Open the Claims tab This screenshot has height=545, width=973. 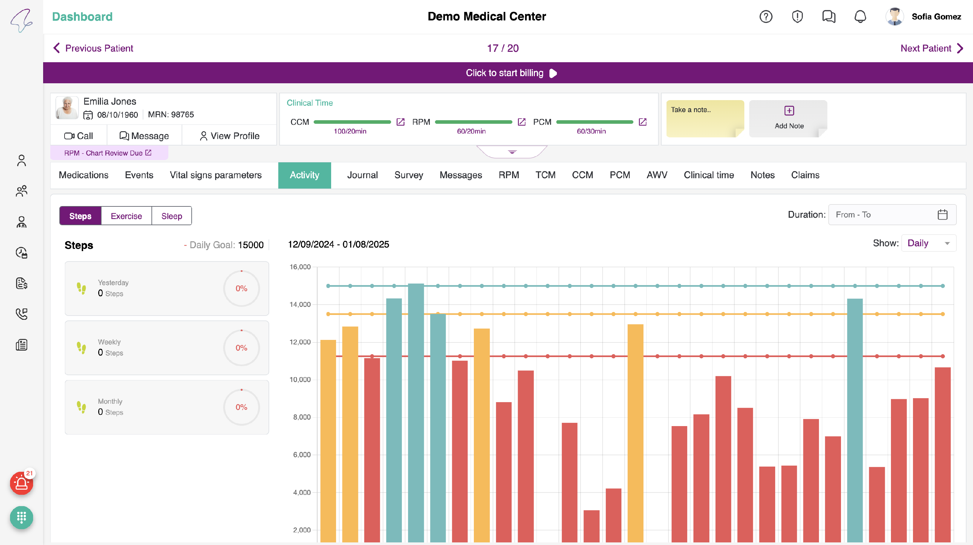click(x=805, y=175)
